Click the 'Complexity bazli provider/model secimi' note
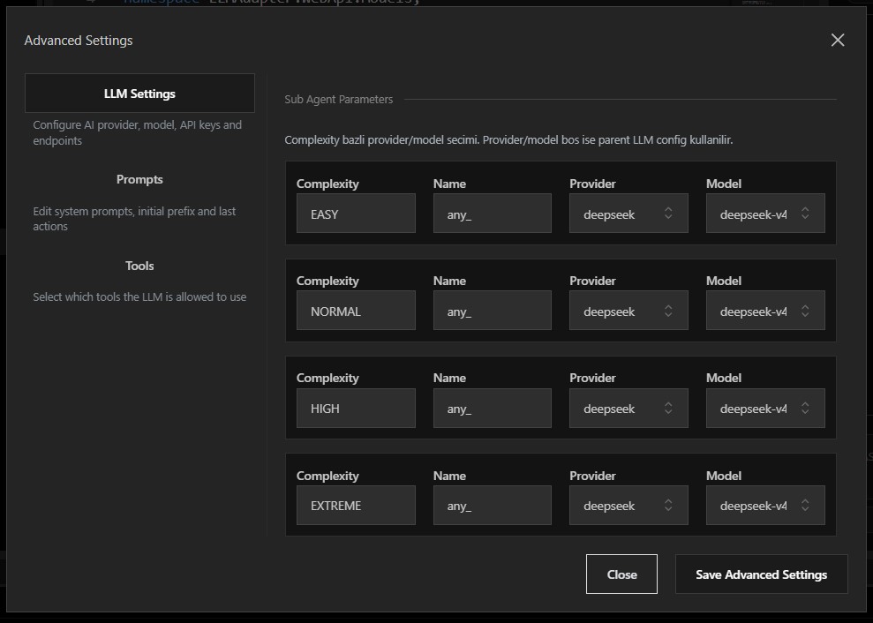Viewport: 873px width, 623px height. [x=508, y=139]
